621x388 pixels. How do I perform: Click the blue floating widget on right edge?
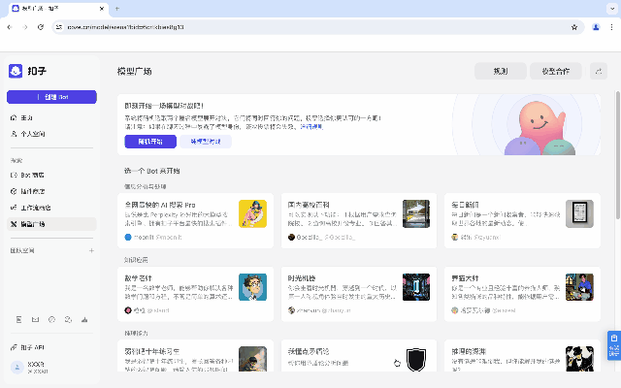[613, 344]
